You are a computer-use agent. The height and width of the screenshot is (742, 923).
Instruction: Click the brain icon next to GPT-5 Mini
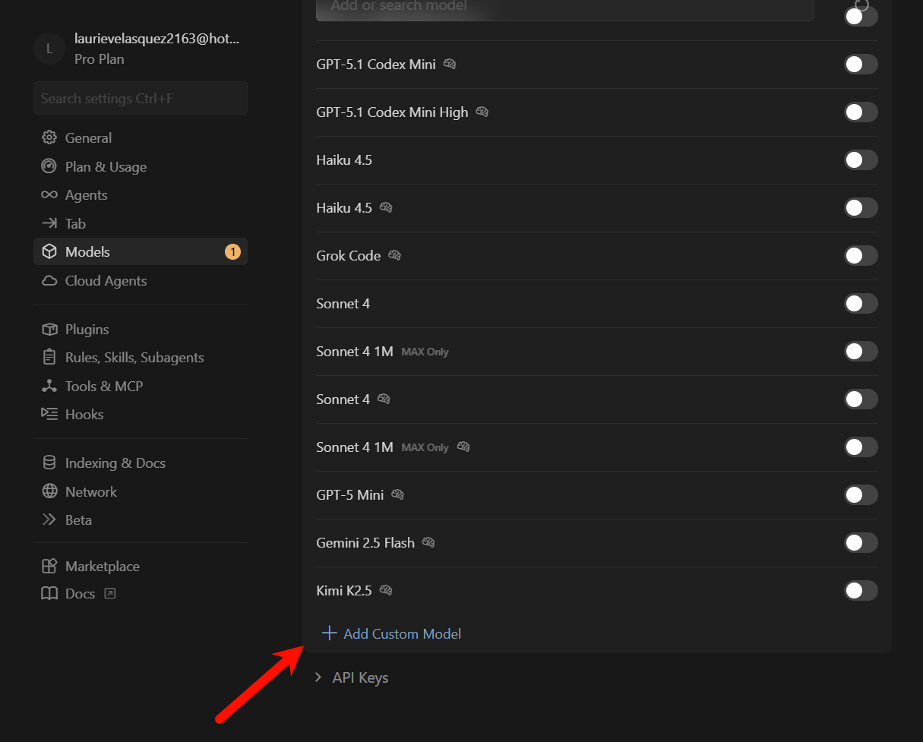397,494
